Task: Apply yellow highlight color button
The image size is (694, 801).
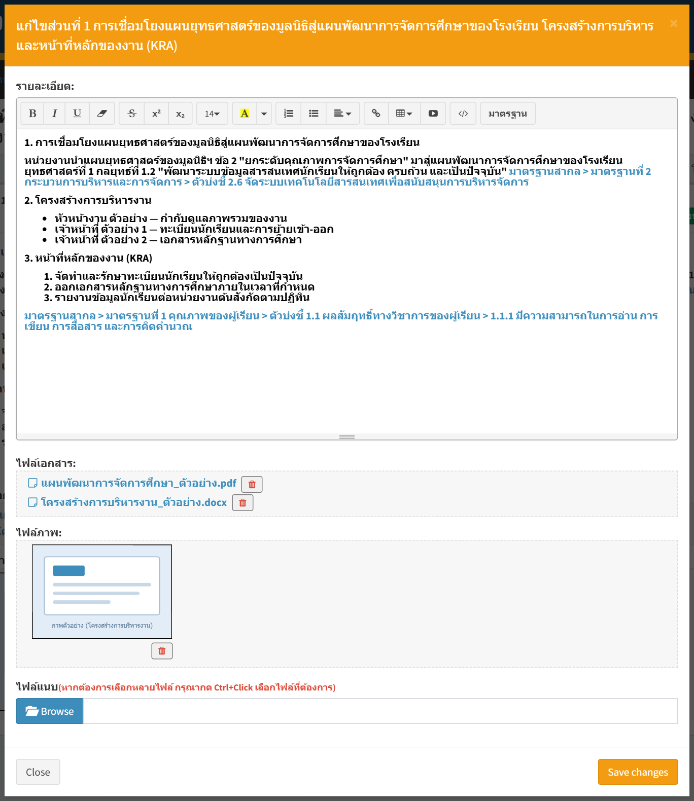Action: click(245, 114)
